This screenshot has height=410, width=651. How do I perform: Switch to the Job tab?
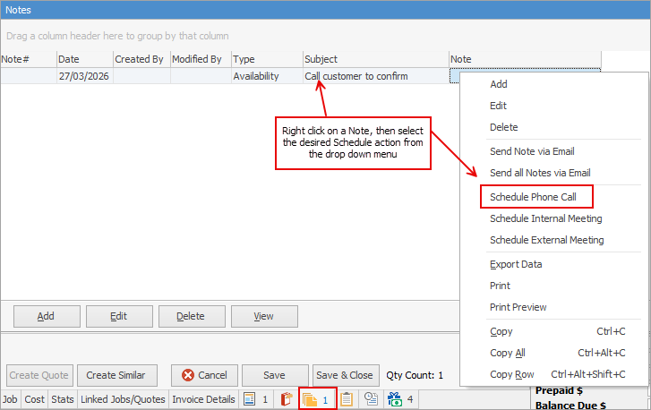(10, 399)
